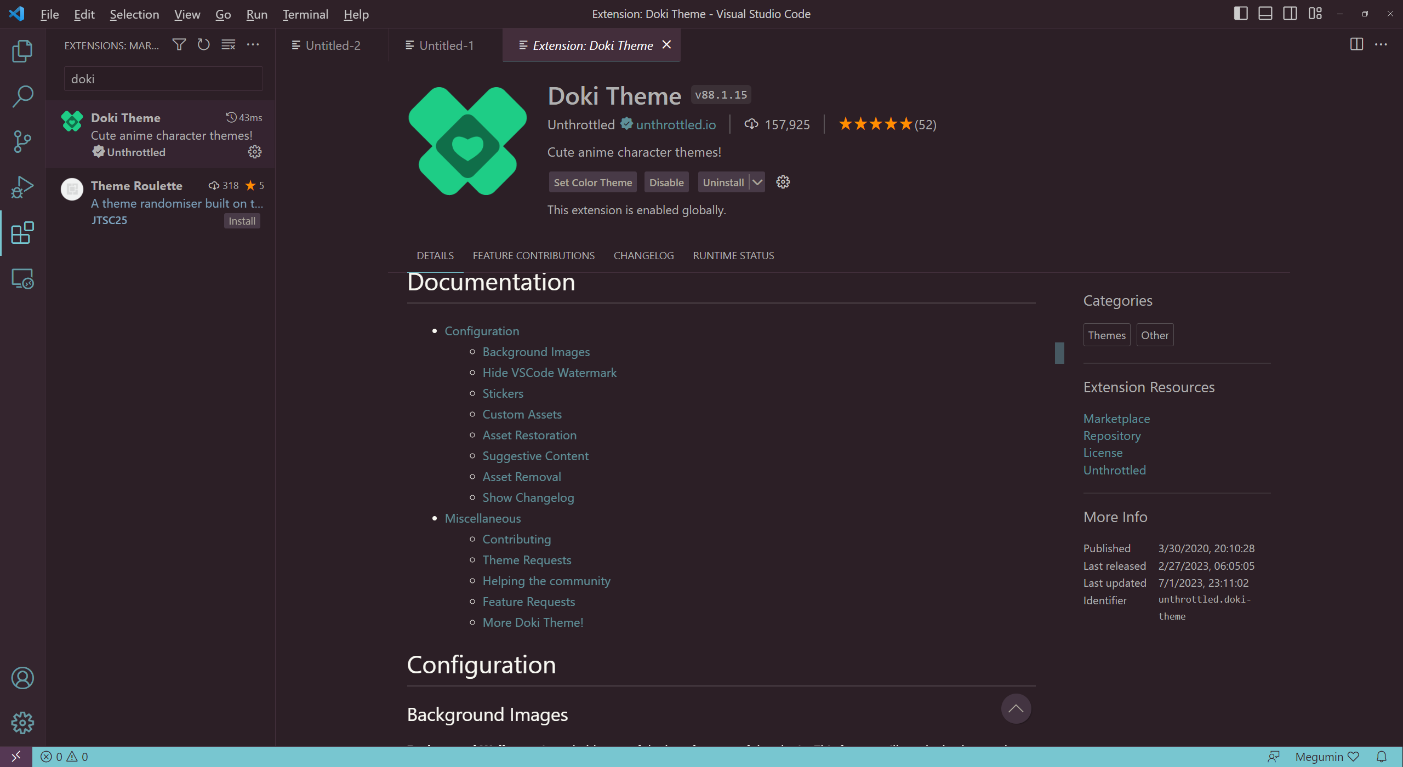Open Doki Theme manage gear in list
Image resolution: width=1403 pixels, height=767 pixels.
(x=254, y=152)
